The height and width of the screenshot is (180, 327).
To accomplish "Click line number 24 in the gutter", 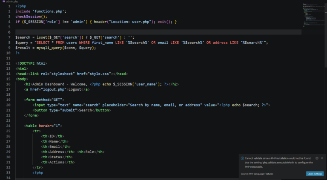I will 8,126.
